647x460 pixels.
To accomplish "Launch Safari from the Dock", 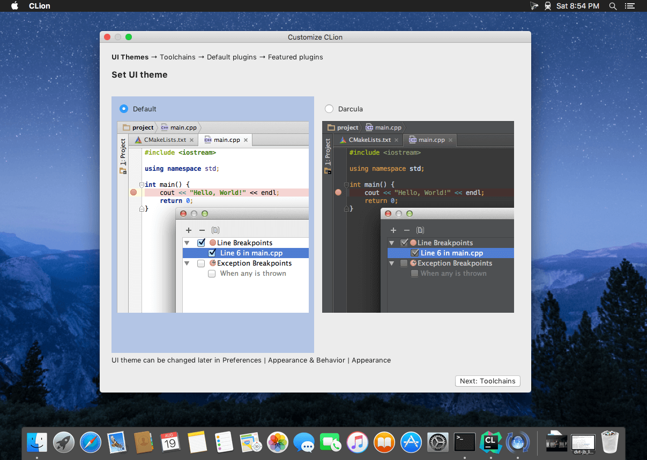I will (x=91, y=442).
